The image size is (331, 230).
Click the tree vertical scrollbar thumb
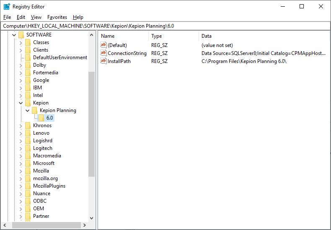tap(92, 124)
